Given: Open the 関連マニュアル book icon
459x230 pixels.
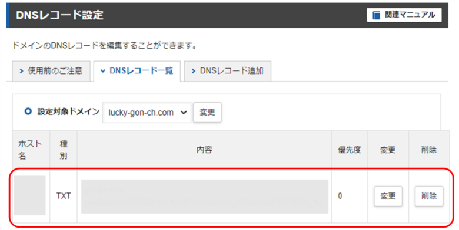Looking at the screenshot, I should [376, 15].
